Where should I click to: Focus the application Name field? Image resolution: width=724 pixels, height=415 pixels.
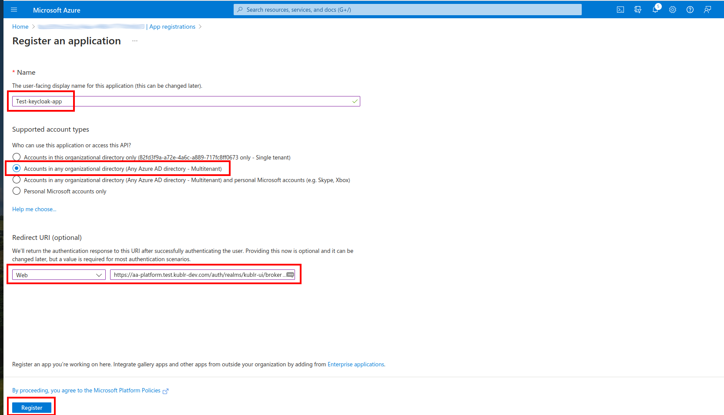(x=186, y=101)
